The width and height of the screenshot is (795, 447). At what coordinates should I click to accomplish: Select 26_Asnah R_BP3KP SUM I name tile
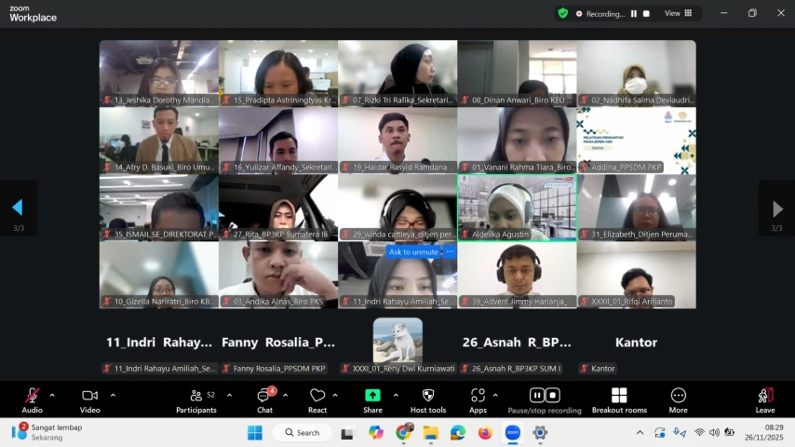pos(517,343)
